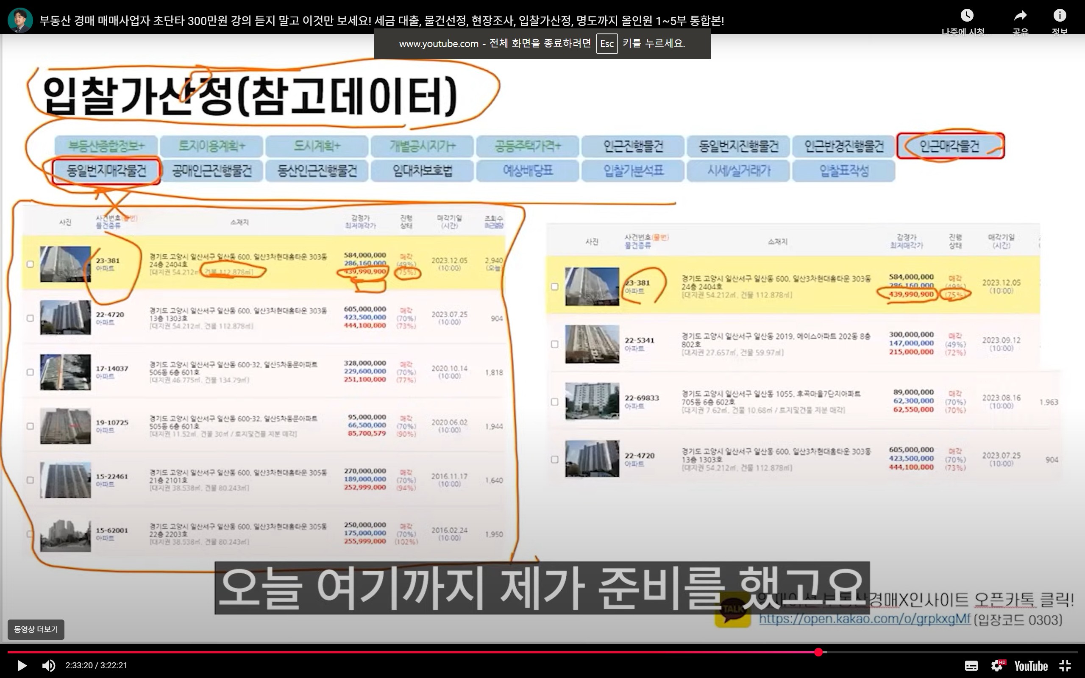Click the play button
The height and width of the screenshot is (678, 1085).
coord(22,665)
